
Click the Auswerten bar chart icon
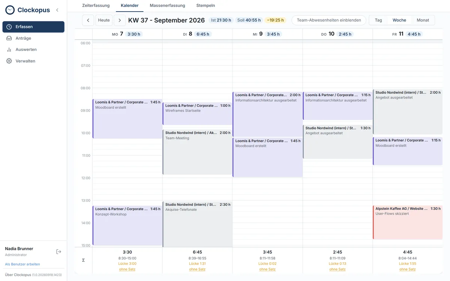click(x=9, y=49)
